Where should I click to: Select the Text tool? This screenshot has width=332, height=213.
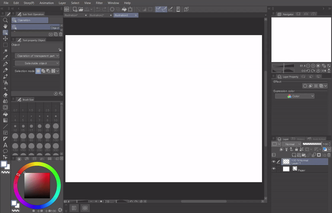[x=5, y=145]
